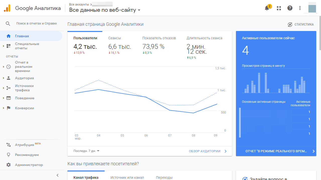This screenshot has width=321, height=180.
Task: Open the Все данные по веб-сайту selector
Action: tap(105, 10)
